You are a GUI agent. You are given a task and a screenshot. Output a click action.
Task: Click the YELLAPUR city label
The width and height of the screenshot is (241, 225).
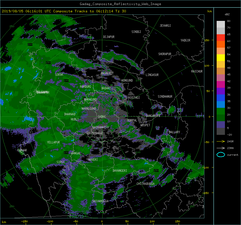(53, 142)
